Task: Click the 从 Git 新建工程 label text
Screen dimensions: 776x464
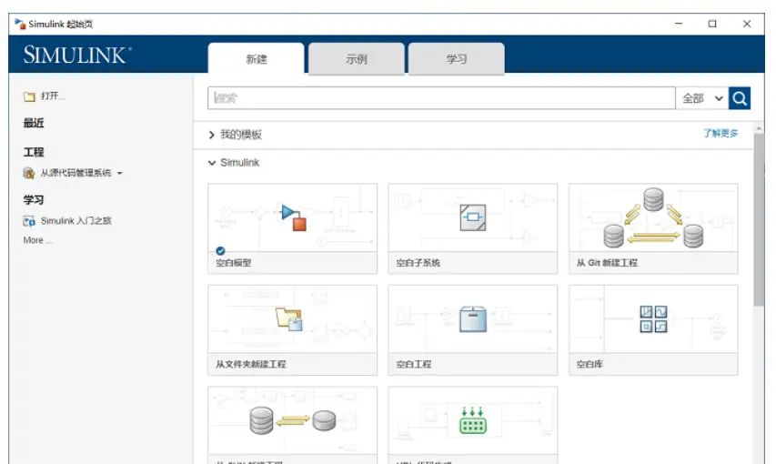Action: pos(607,263)
